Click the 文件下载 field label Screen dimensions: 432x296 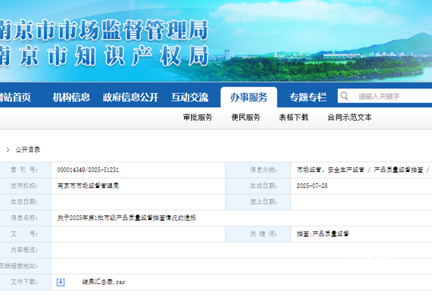24,282
